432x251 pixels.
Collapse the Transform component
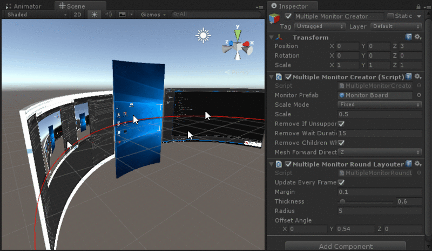coord(272,37)
